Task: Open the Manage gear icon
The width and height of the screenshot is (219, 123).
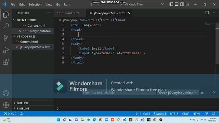Action: click(6, 105)
